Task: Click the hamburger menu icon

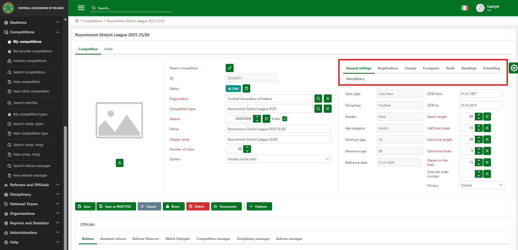Action: (81, 8)
